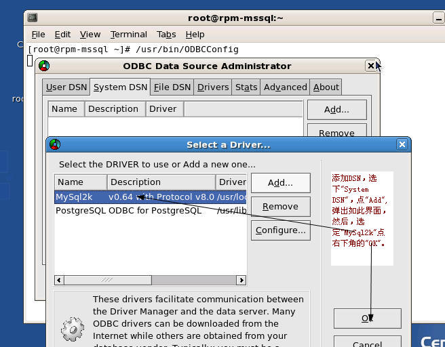Click Remove button in ODBC Administrator window

point(337,131)
